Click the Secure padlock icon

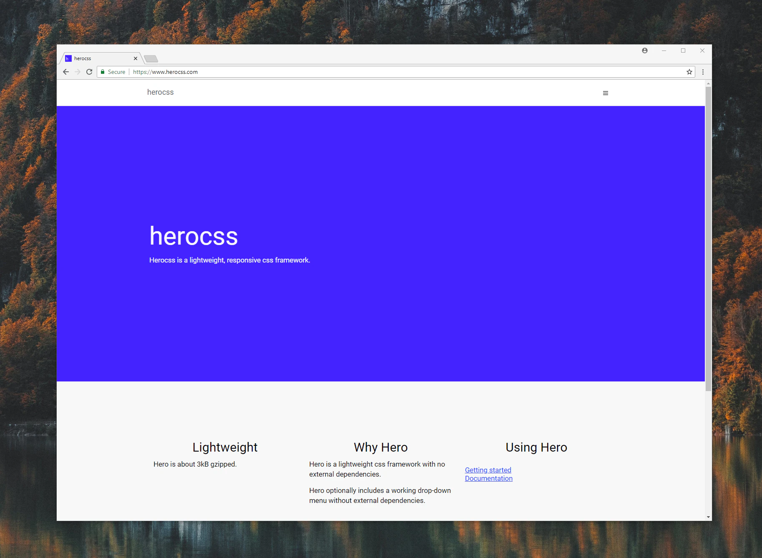click(103, 71)
